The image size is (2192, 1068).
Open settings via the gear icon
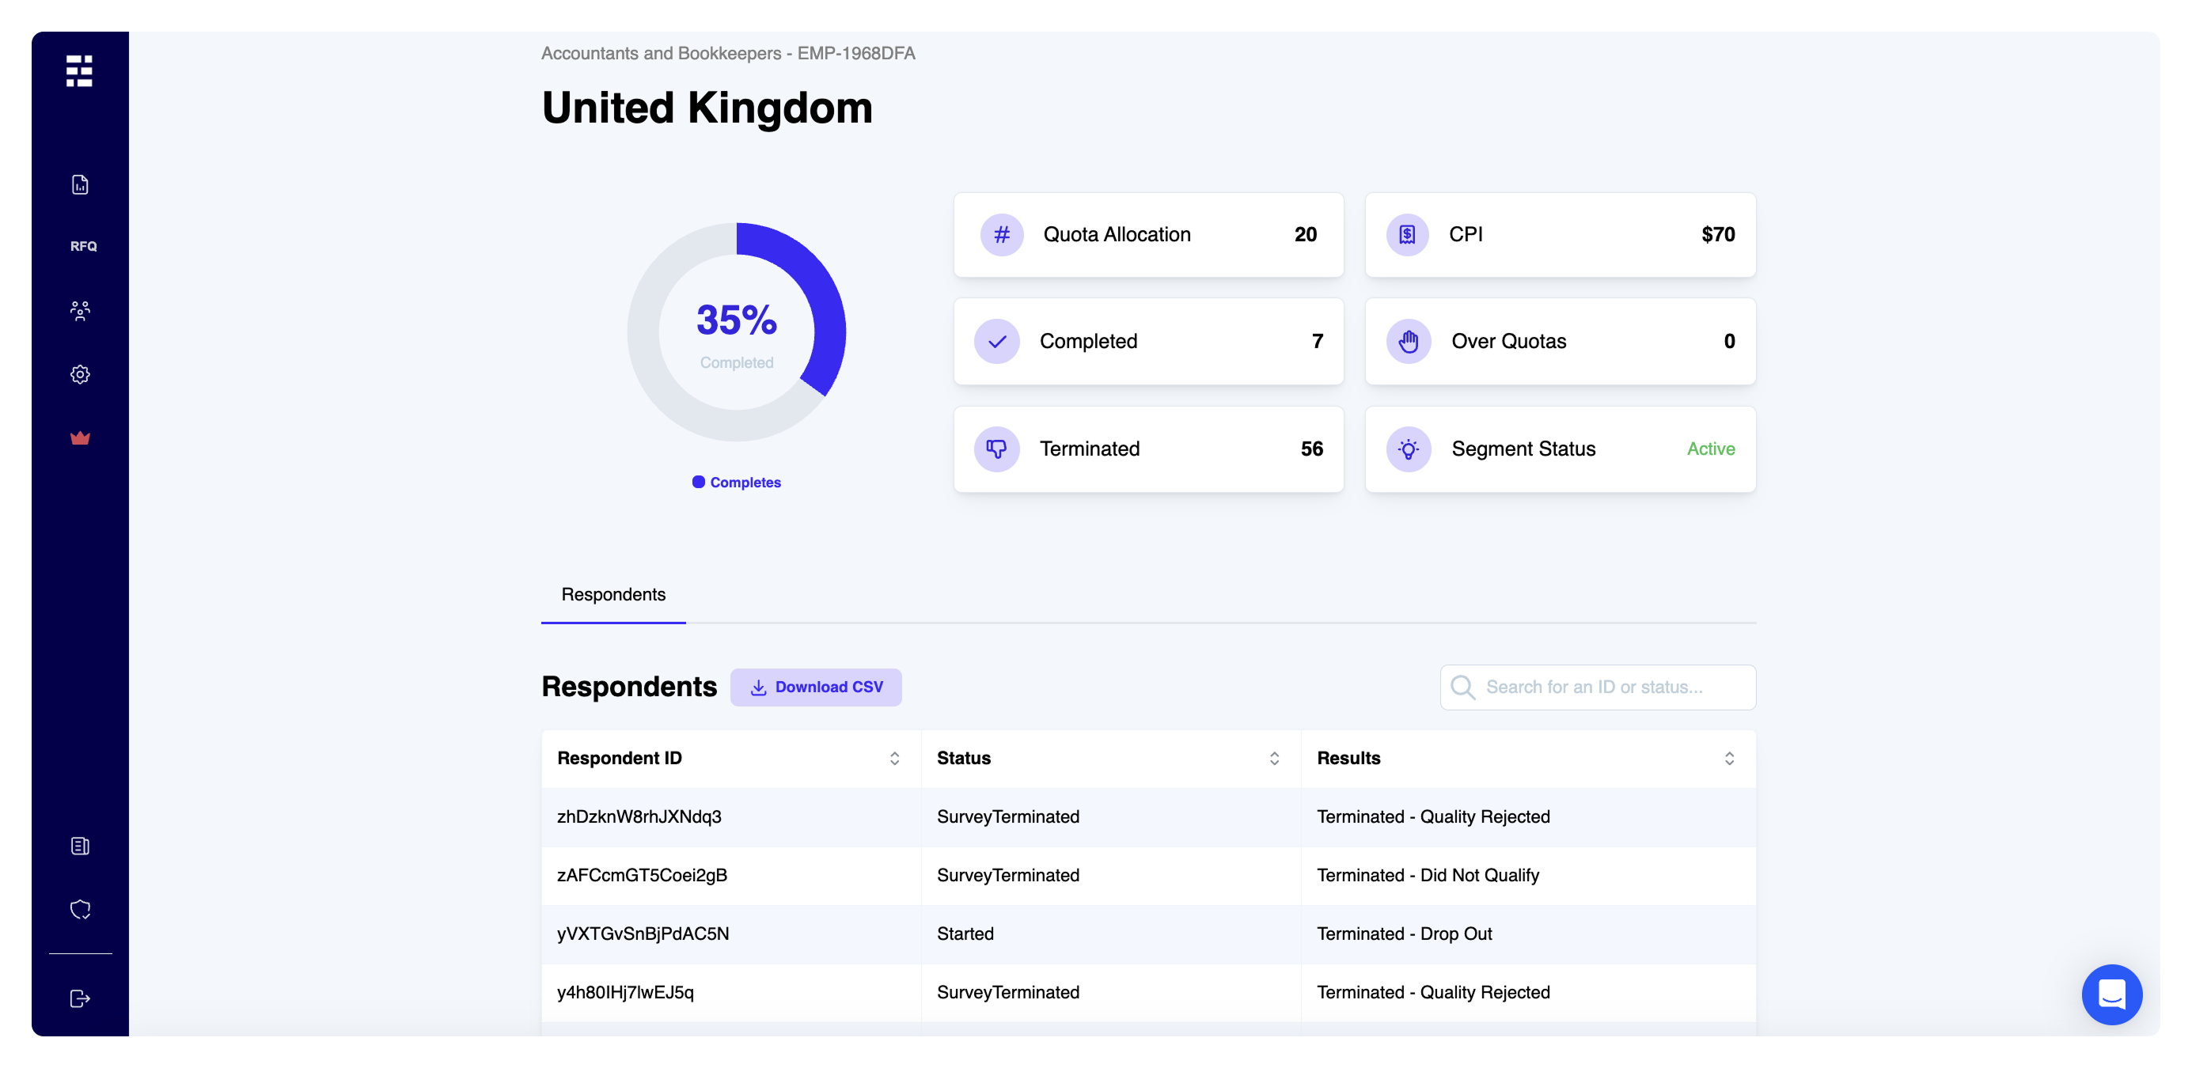click(x=80, y=374)
